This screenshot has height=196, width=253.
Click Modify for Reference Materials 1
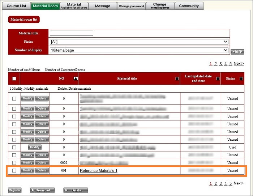pos(27,170)
